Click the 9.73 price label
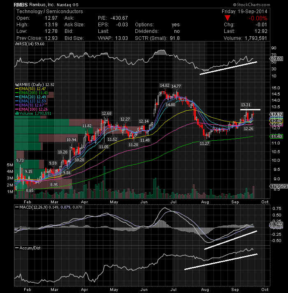288x293 pixels. click(x=20, y=160)
